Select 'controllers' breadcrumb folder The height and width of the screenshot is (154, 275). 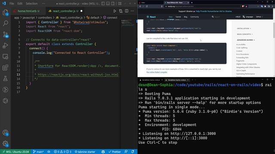click(x=45, y=18)
